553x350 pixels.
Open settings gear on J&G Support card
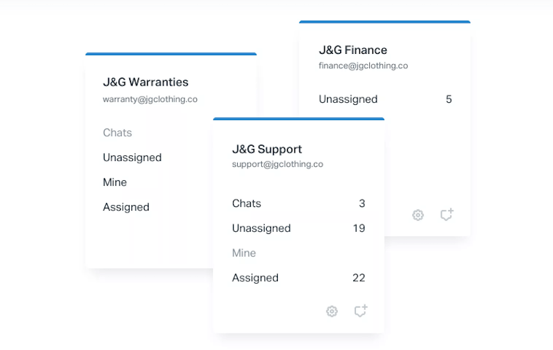[x=332, y=311]
